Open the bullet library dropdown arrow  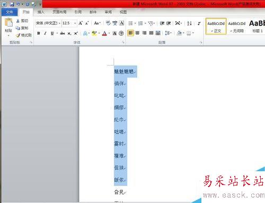(x=135, y=23)
